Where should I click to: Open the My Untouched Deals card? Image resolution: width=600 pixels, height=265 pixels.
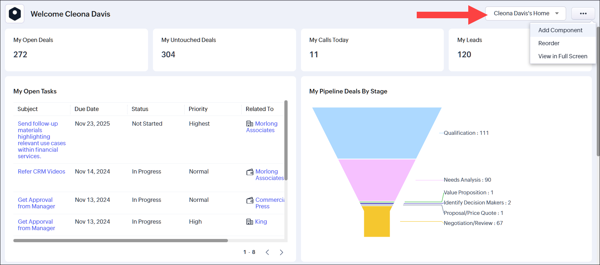tap(224, 50)
